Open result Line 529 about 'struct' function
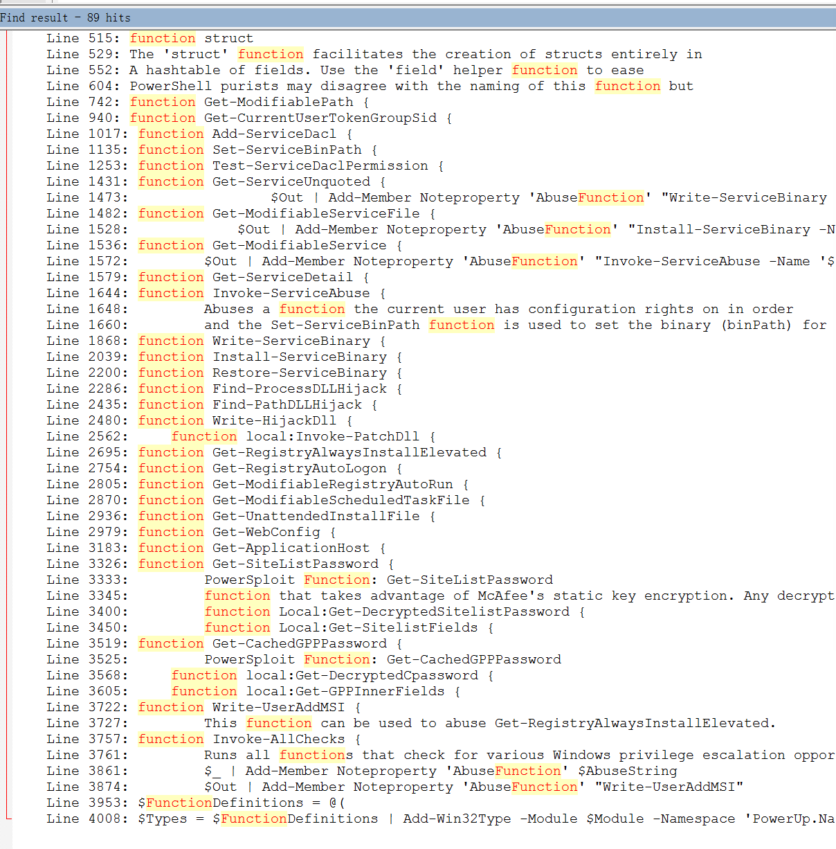The image size is (836, 849). pos(374,54)
